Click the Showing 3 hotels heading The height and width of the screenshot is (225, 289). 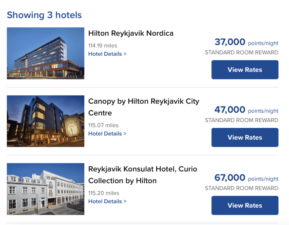coord(44,15)
